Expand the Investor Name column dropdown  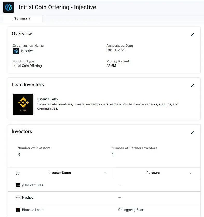pos(106,173)
